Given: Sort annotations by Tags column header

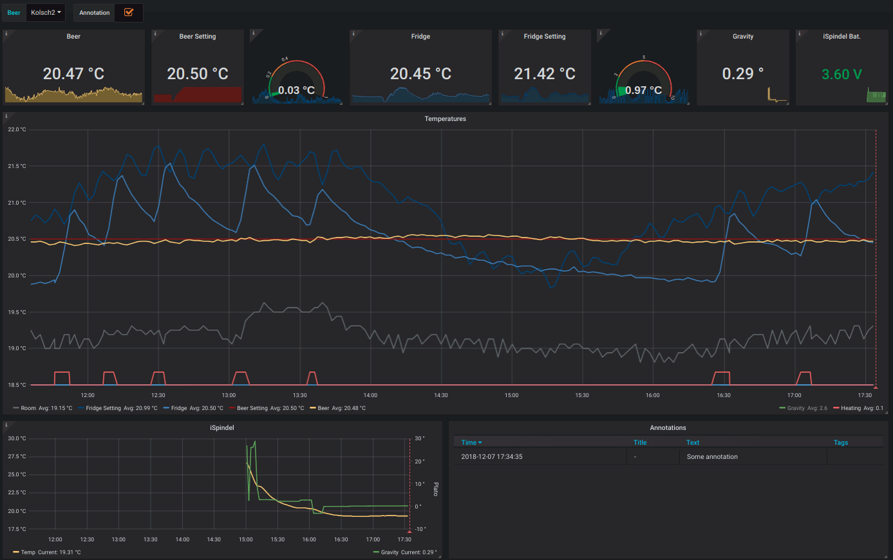Looking at the screenshot, I should tap(841, 443).
